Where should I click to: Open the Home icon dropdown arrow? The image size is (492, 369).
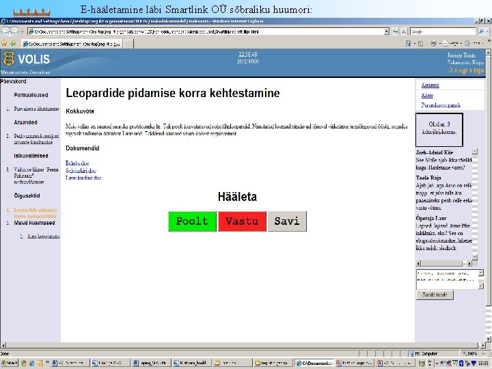click(414, 44)
